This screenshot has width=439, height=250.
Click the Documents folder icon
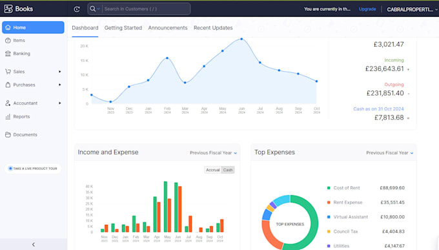tap(8, 134)
